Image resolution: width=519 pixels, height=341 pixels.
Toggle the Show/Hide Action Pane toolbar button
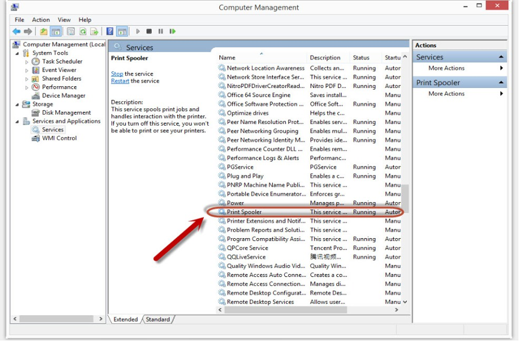click(122, 31)
